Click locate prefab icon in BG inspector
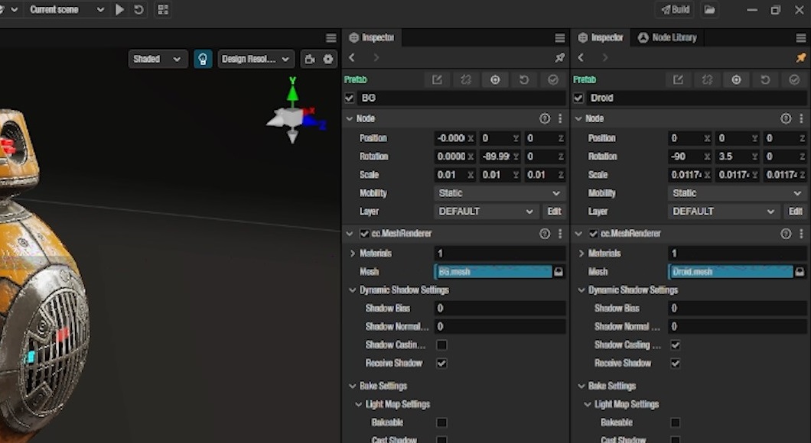Screen dimensions: 811x443 click(495, 79)
